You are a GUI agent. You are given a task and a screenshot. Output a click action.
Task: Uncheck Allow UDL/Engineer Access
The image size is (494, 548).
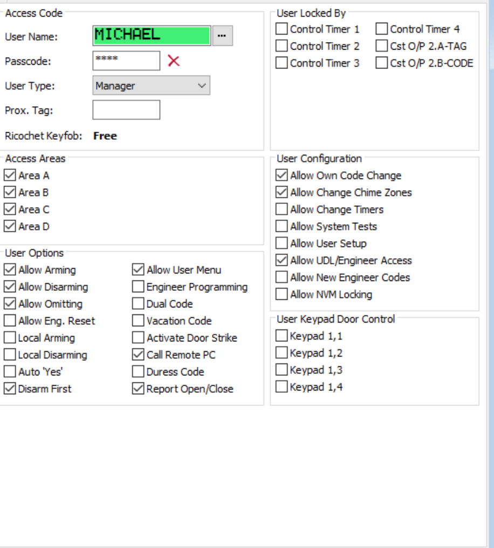point(282,261)
